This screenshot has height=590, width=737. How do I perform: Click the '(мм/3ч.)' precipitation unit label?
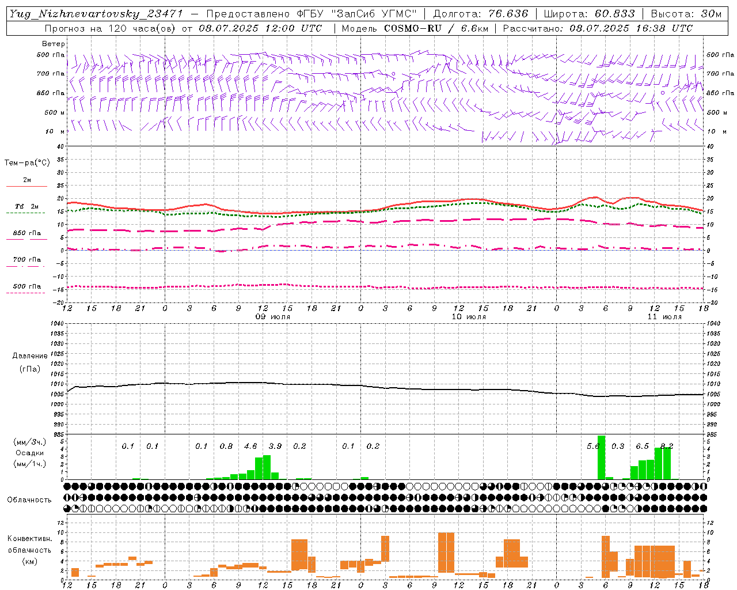(29, 442)
